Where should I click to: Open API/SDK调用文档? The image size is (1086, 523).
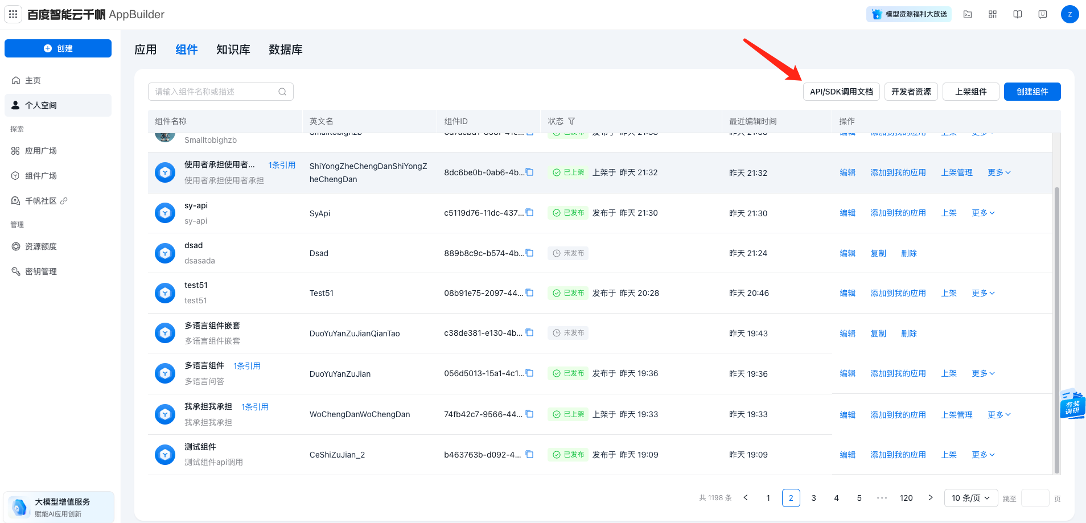[x=841, y=92]
